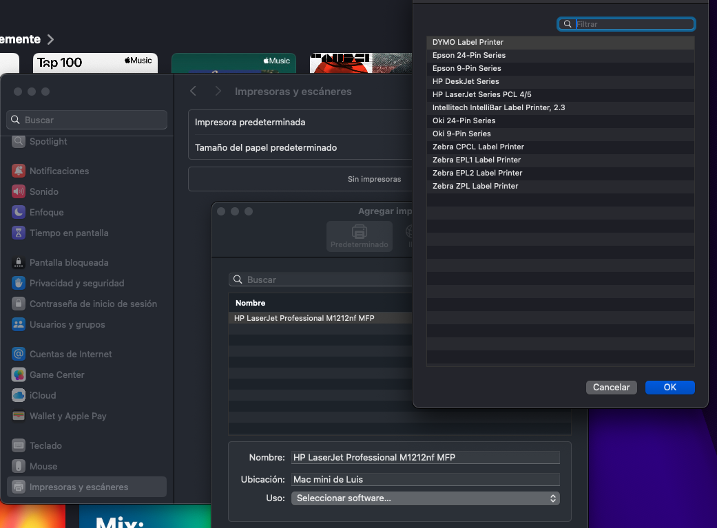717x528 pixels.
Task: Pick Zebra EPL2 Label Printer
Action: (560, 173)
